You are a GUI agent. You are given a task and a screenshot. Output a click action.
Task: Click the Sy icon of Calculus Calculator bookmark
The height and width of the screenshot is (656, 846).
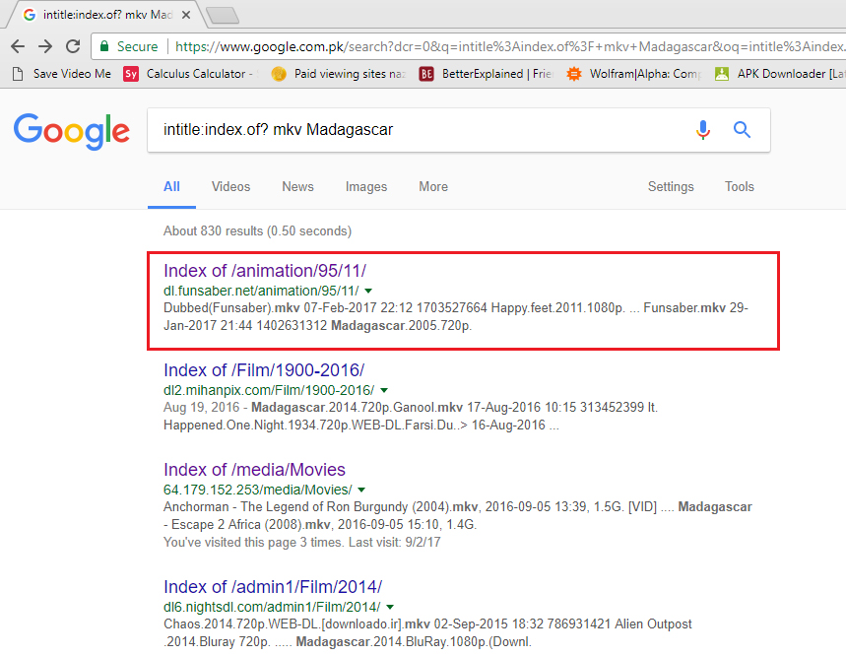[x=131, y=73]
